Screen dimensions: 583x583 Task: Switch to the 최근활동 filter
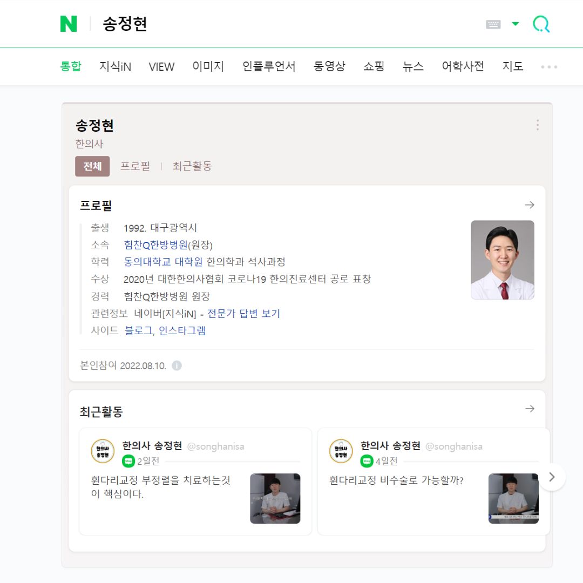click(192, 166)
